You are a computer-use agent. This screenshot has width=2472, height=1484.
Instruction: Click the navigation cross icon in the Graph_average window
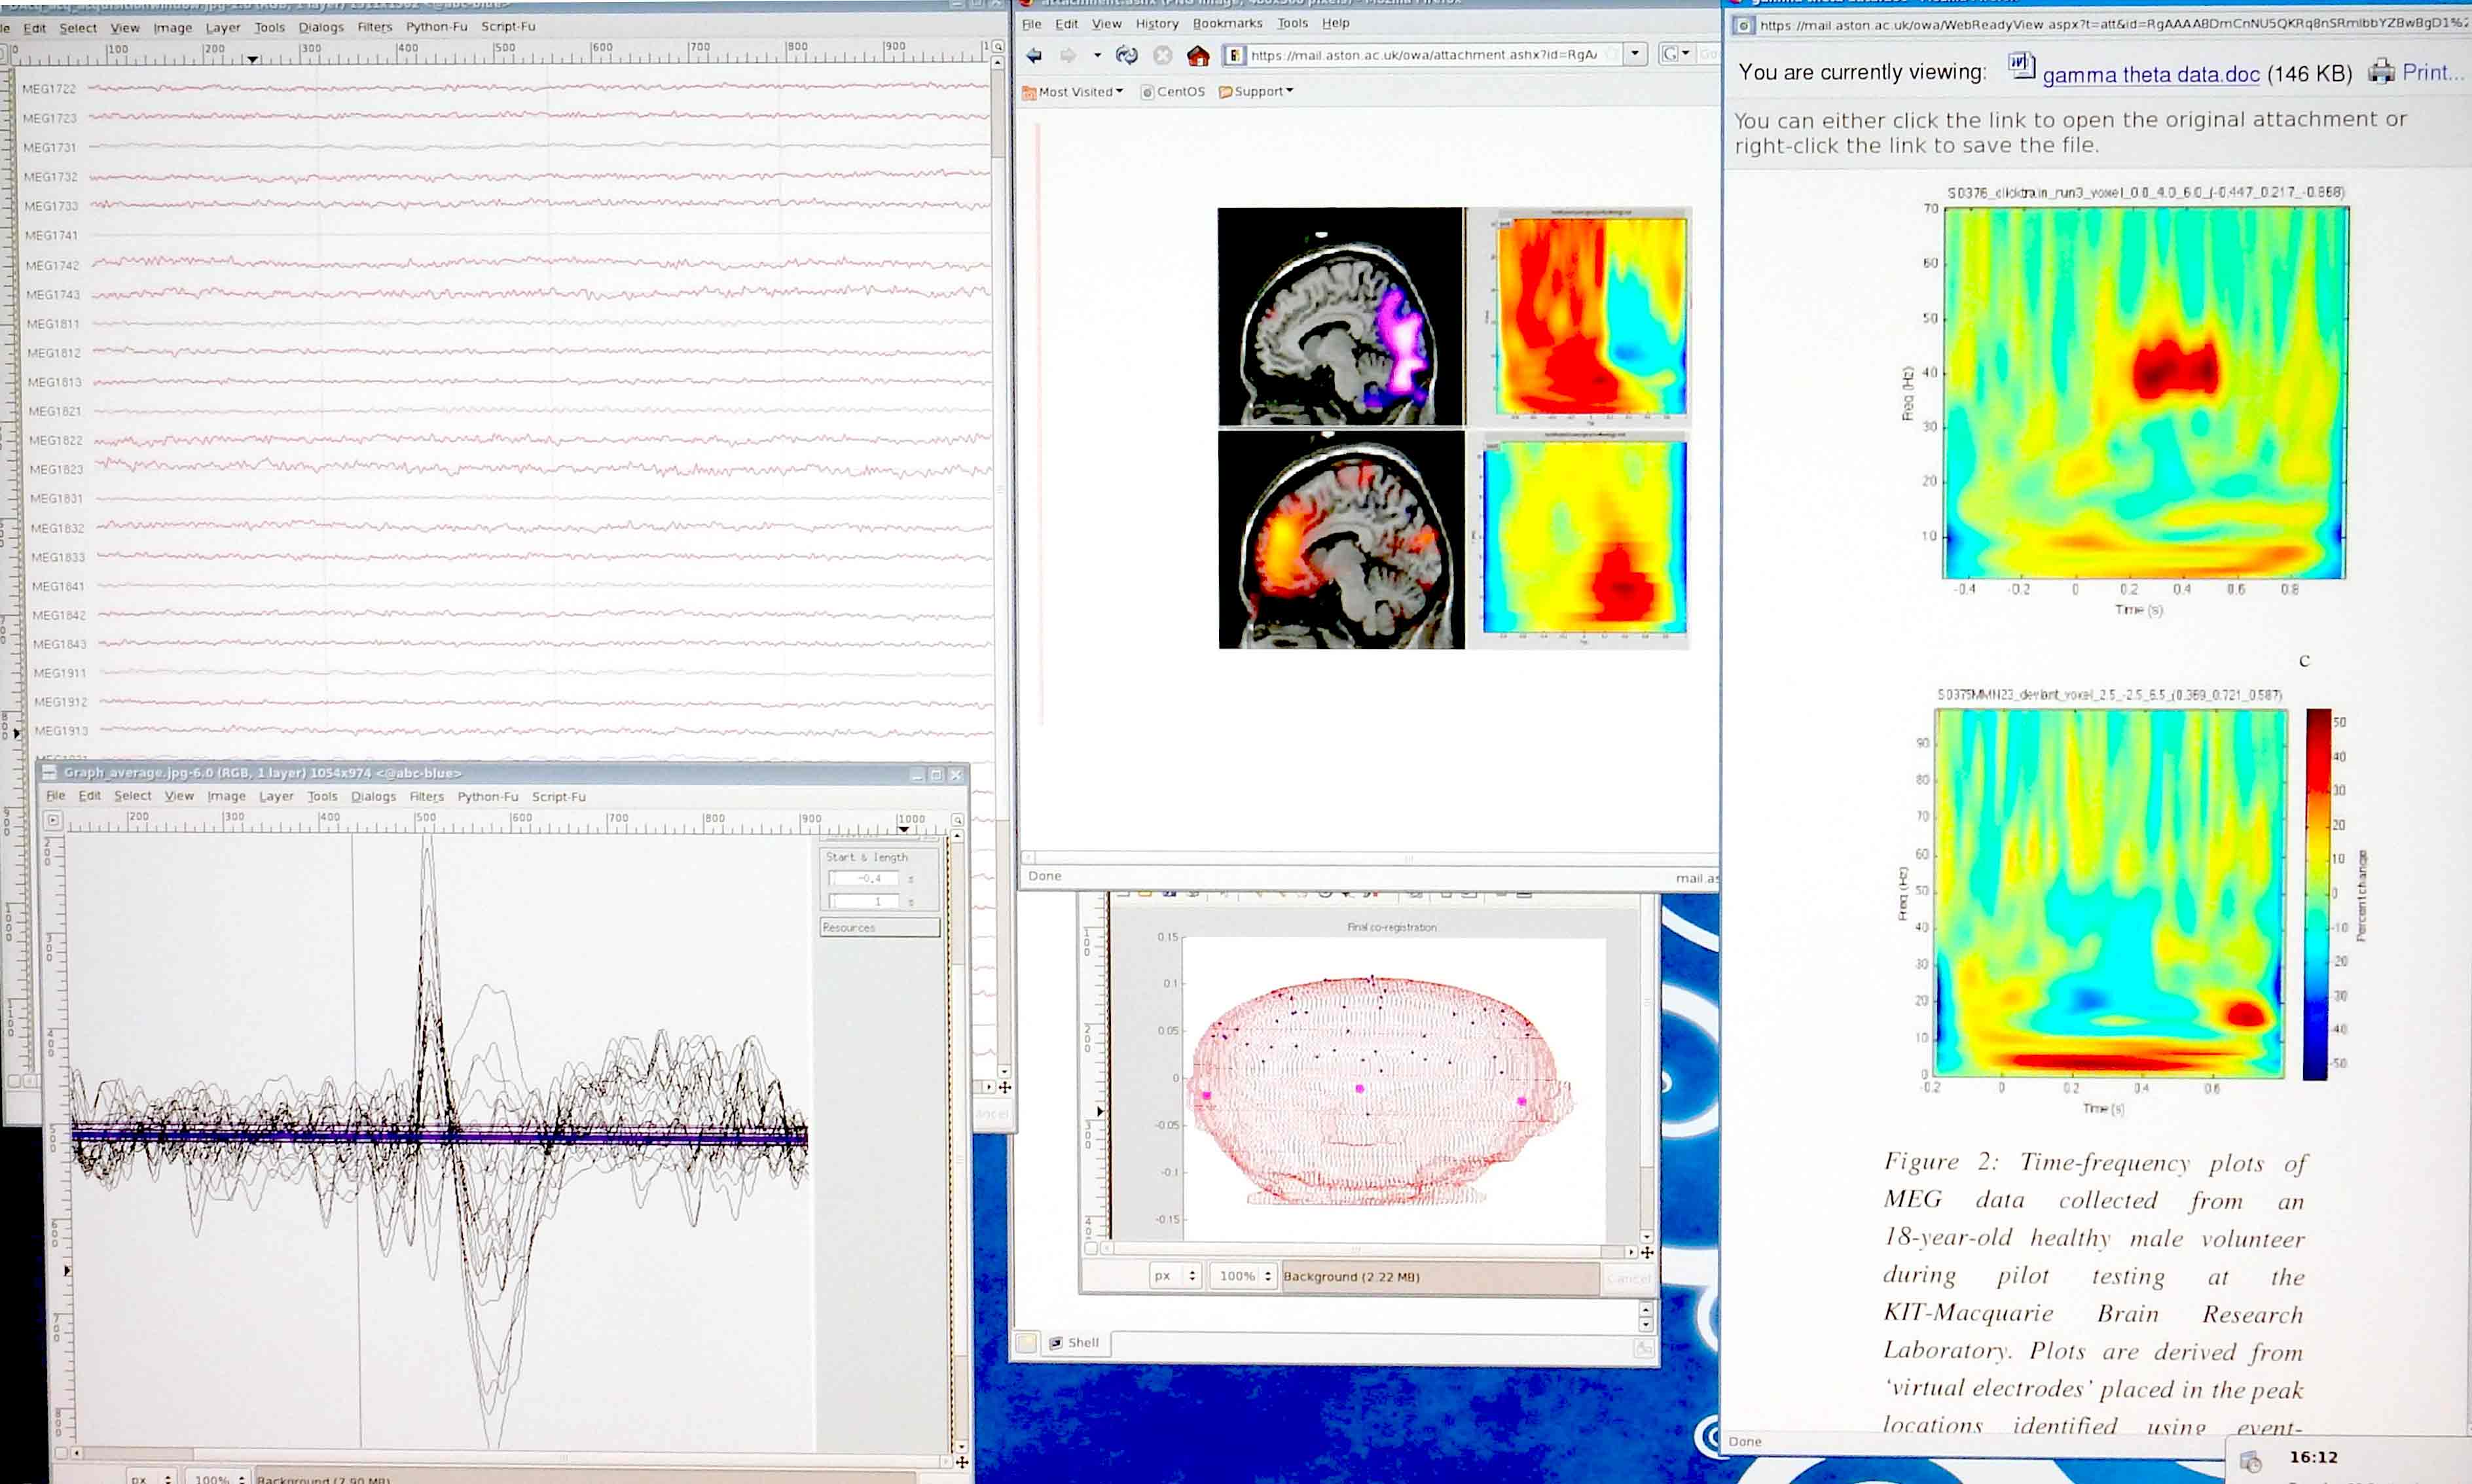click(x=962, y=1462)
